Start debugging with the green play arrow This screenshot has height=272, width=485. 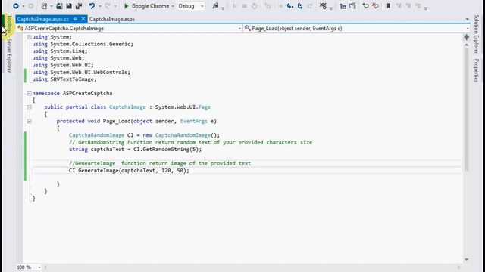(x=127, y=6)
